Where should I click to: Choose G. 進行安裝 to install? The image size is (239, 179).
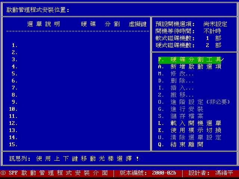point(181,109)
